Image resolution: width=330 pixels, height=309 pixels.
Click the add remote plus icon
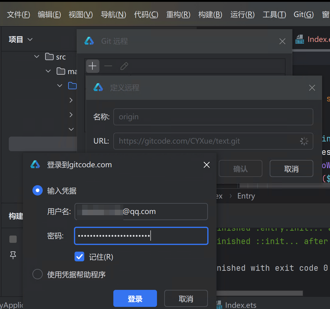point(92,66)
